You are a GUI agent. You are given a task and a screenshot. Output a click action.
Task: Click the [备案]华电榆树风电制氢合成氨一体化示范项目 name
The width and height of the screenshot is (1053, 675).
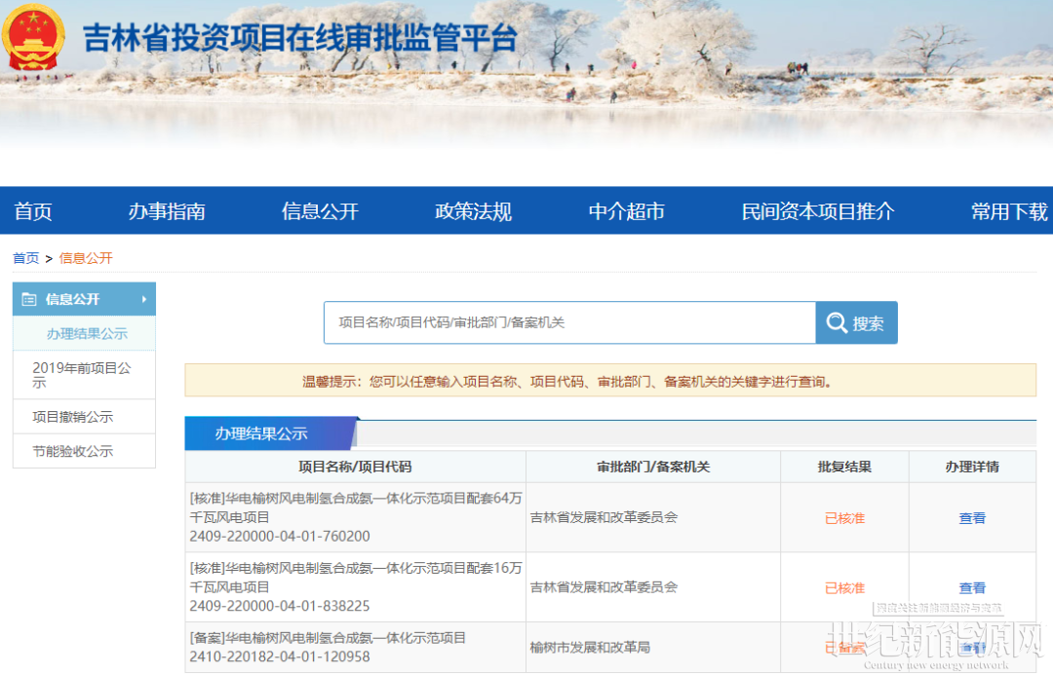coord(328,637)
